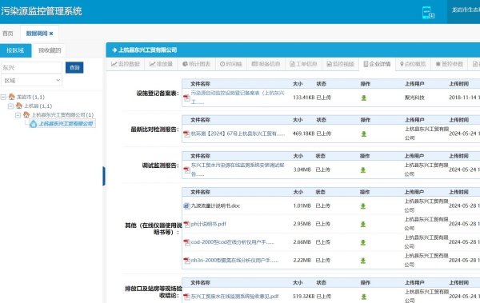The width and height of the screenshot is (480, 303).
Task: Select the 企业详情 tab
Action: (377, 64)
